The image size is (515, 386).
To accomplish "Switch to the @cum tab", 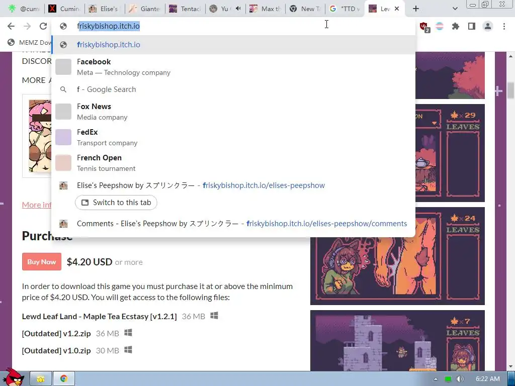I will click(x=24, y=9).
